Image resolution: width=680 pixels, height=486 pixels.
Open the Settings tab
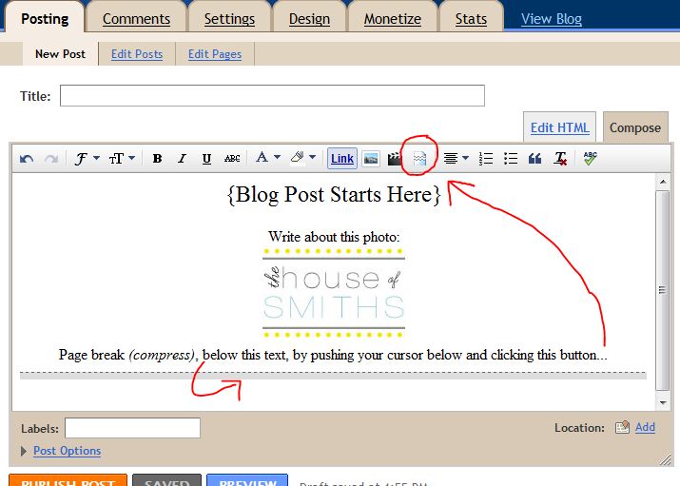[x=229, y=19]
